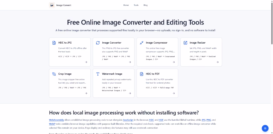Screen dimensions: 273x134
Task: Click scrollbar up arrow
Action: [272, 1]
